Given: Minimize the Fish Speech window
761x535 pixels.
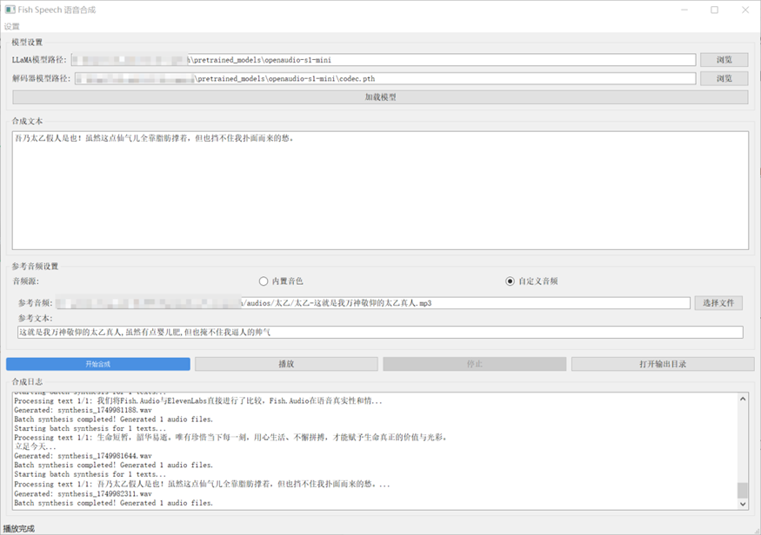Looking at the screenshot, I should [x=684, y=10].
